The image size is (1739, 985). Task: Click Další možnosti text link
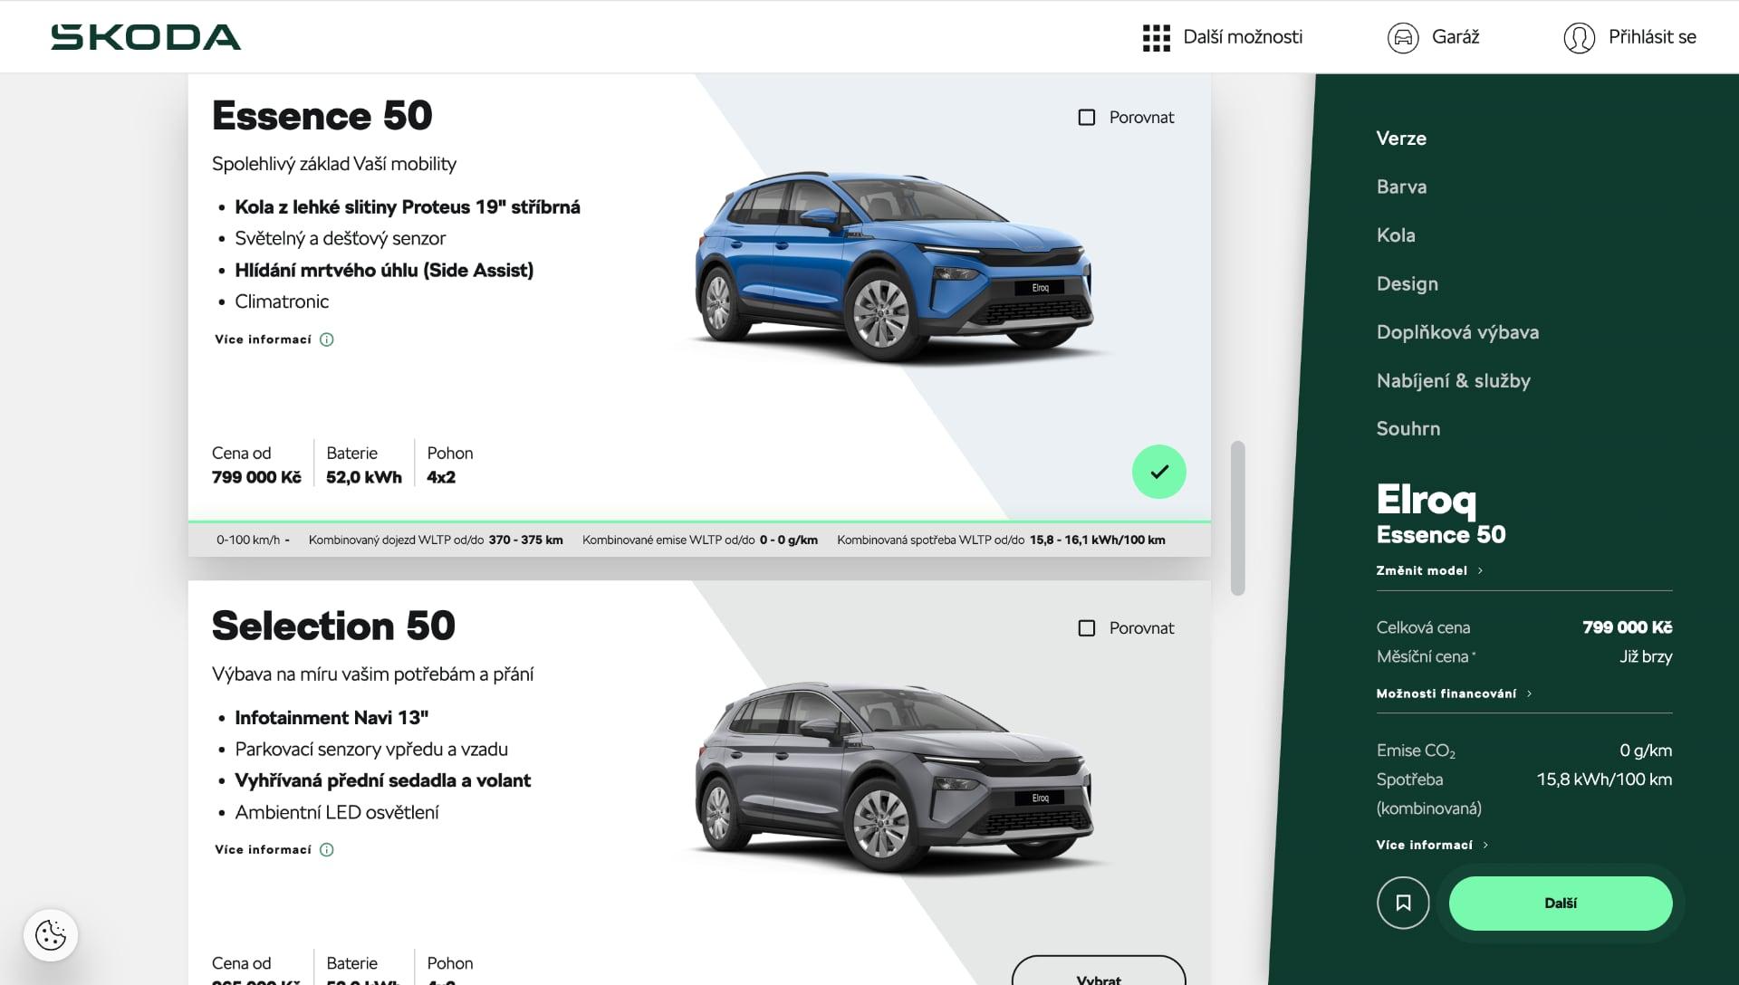[x=1243, y=37]
